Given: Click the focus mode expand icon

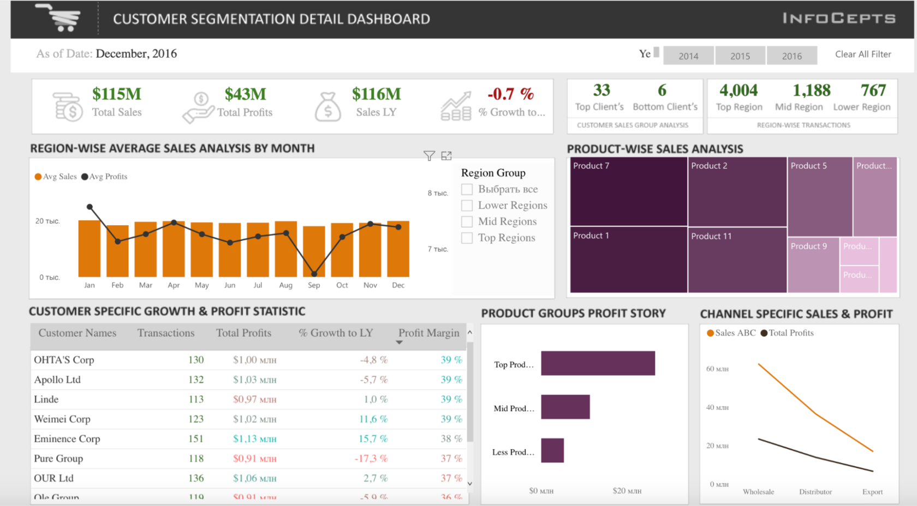Looking at the screenshot, I should click(x=446, y=156).
